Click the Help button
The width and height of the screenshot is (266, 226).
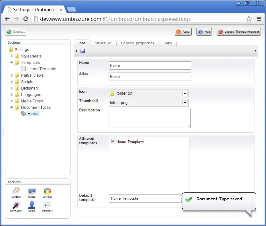click(x=204, y=32)
